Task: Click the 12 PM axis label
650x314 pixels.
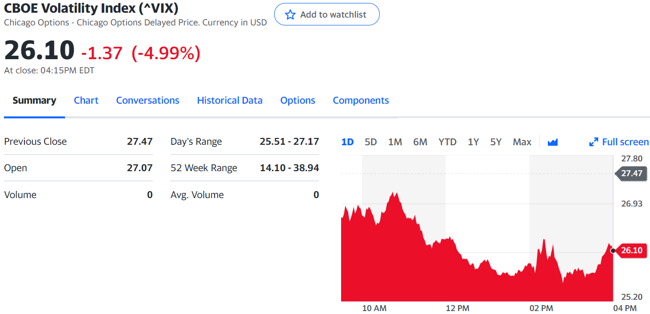Action: [x=457, y=308]
